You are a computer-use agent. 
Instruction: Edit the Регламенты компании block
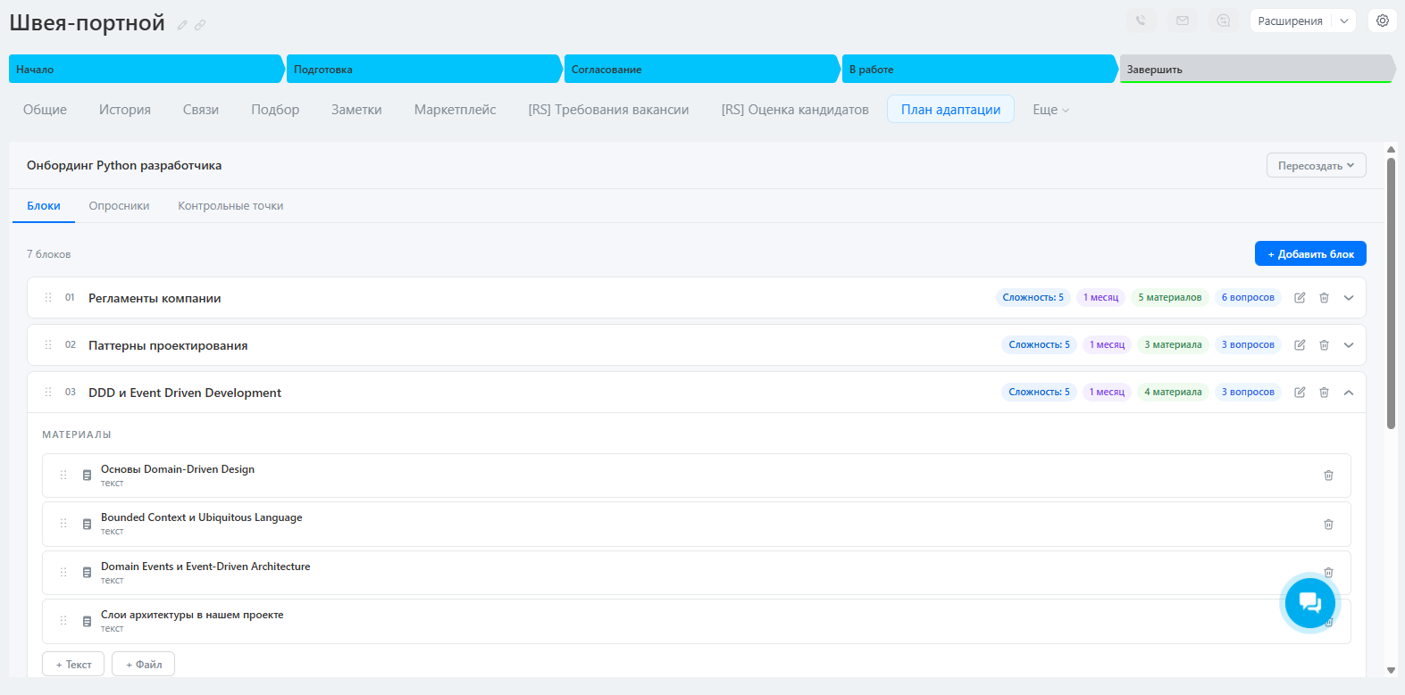(1300, 298)
